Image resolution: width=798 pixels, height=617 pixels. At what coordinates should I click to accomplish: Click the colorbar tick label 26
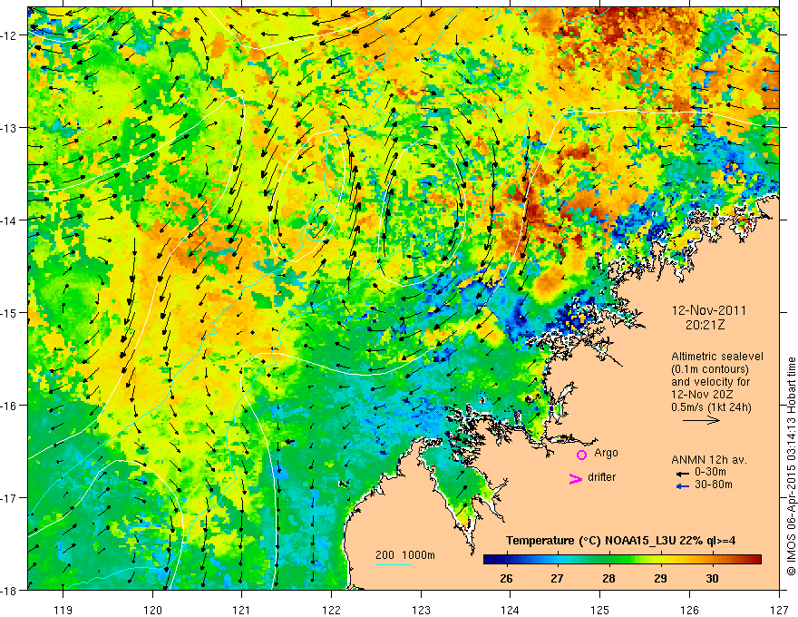point(506,579)
